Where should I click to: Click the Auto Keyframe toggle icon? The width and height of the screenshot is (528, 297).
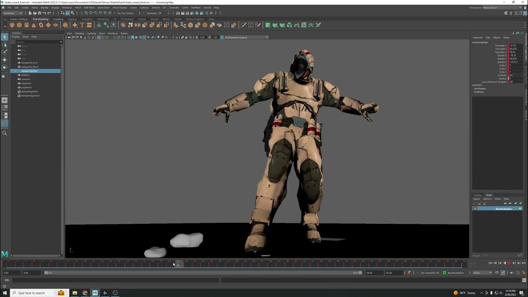[409, 273]
